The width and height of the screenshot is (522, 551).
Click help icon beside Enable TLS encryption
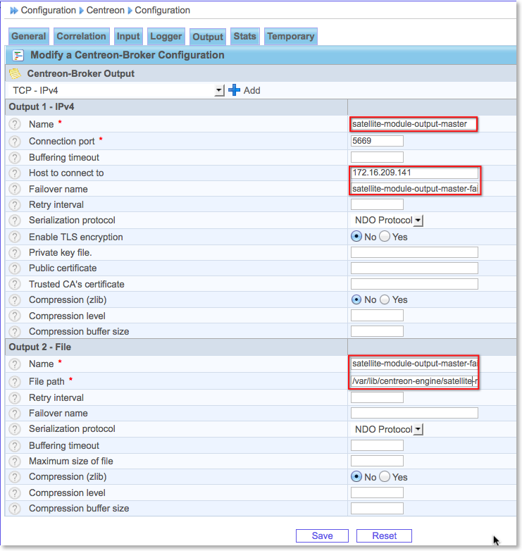click(15, 237)
